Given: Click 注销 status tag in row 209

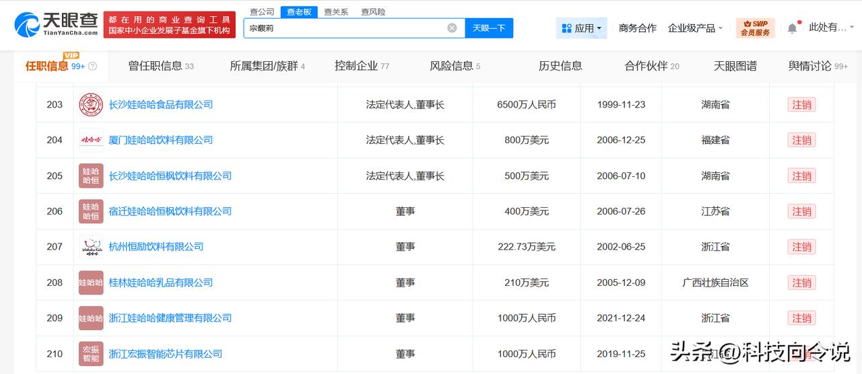Looking at the screenshot, I should (x=801, y=318).
